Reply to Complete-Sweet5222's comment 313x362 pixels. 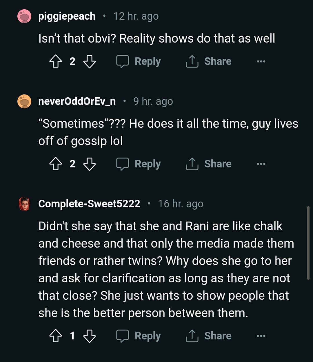click(x=139, y=336)
